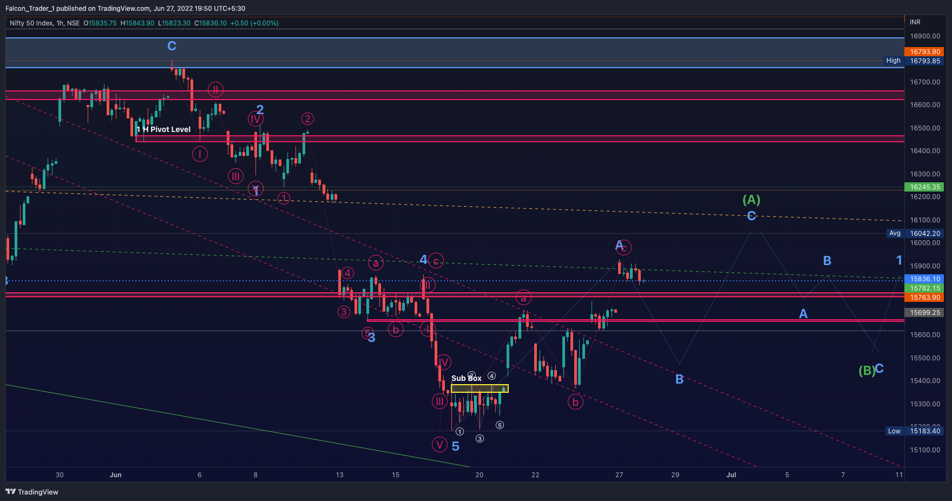Click date 29 on the time axis
Image resolution: width=952 pixels, height=501 pixels.
[675, 475]
